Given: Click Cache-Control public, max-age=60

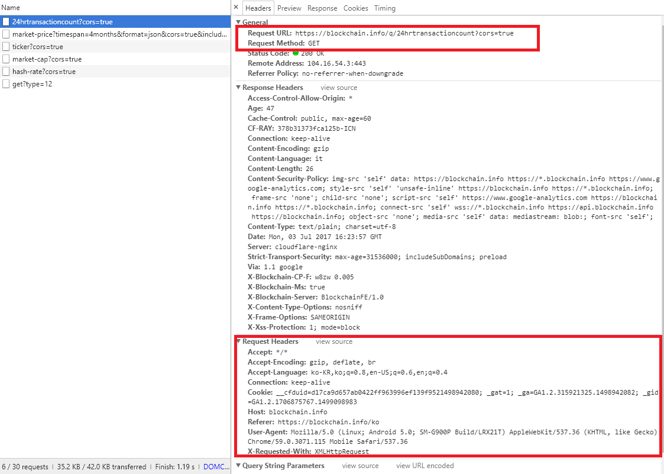Looking at the screenshot, I should [309, 118].
